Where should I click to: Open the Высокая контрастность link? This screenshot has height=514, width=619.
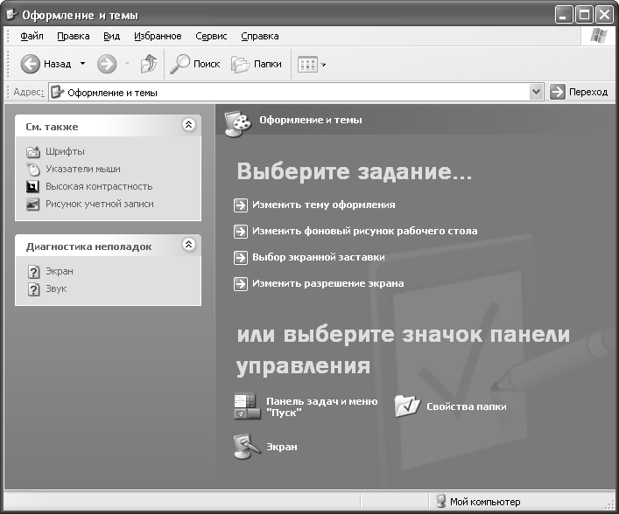(x=99, y=186)
